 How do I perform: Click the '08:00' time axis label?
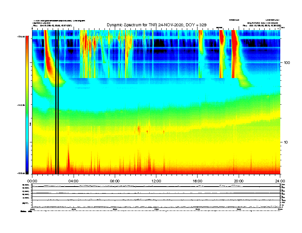[x=115, y=181]
